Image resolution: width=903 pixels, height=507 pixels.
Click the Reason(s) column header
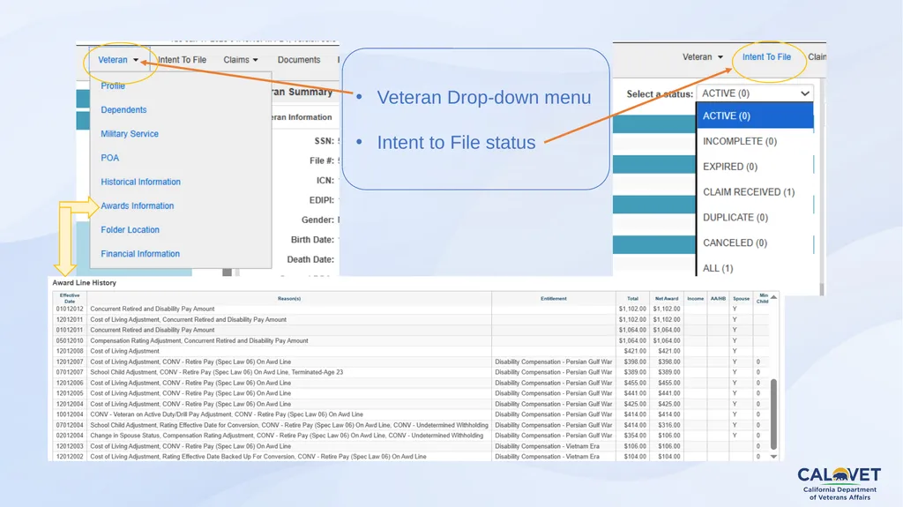289,298
